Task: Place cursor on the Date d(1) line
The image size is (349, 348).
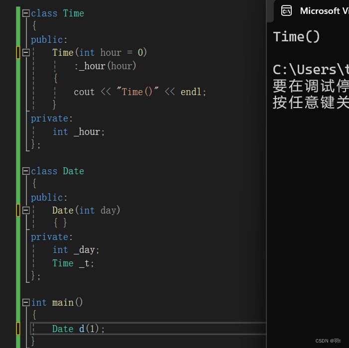Action: click(x=148, y=329)
